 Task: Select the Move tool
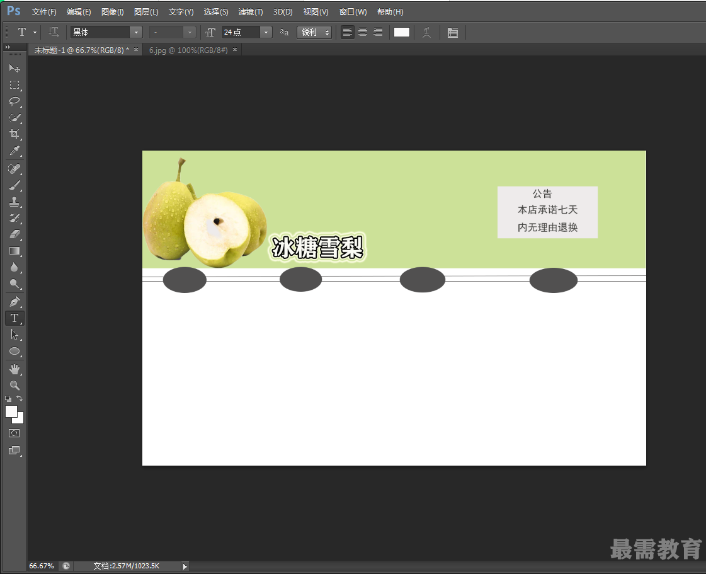pyautogui.click(x=14, y=68)
